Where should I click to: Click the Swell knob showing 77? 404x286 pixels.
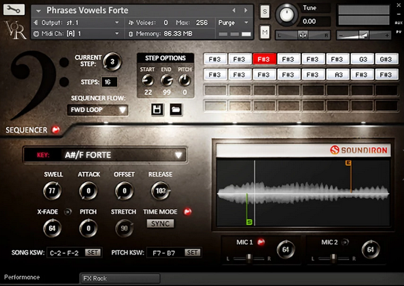(x=52, y=191)
